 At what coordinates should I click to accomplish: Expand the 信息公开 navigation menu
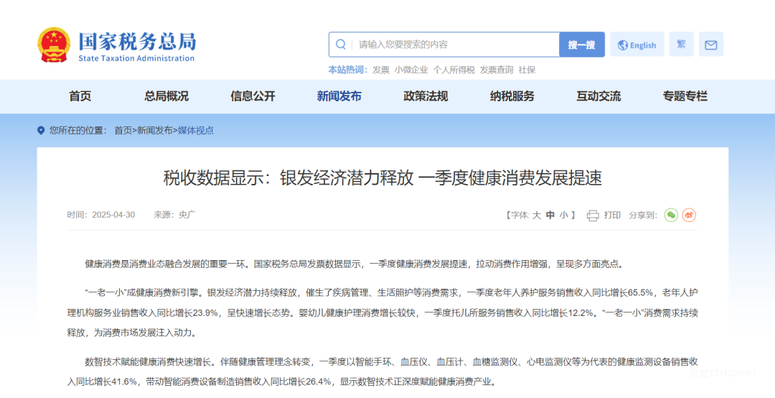click(253, 96)
